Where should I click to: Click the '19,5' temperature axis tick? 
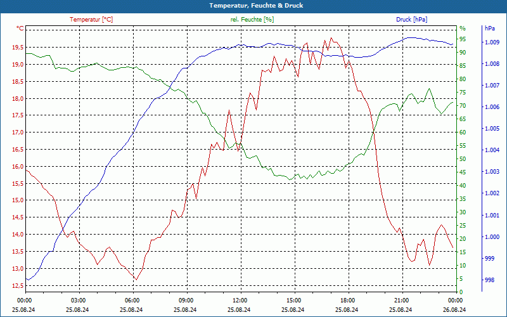coord(18,47)
